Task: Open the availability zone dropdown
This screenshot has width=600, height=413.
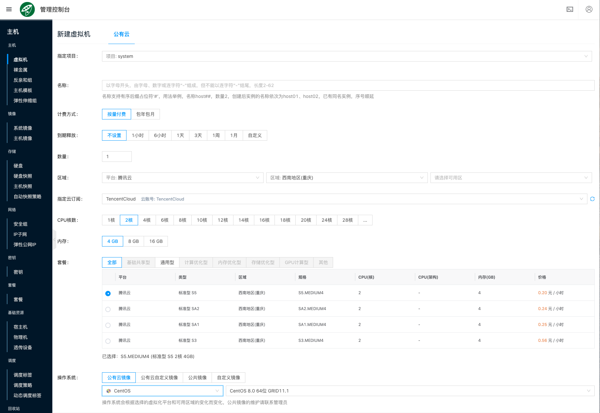Action: click(x=511, y=178)
